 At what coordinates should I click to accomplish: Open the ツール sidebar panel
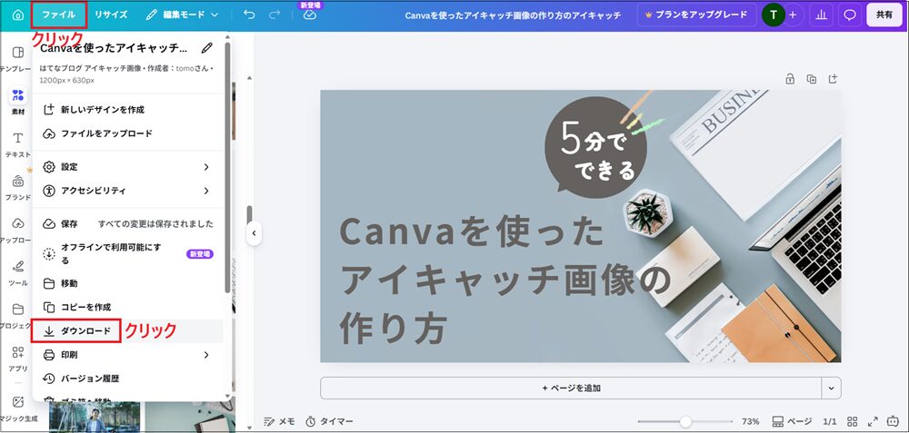pyautogui.click(x=17, y=272)
